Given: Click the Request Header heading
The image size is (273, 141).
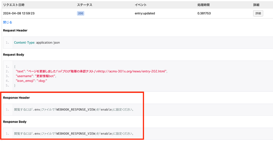Looking at the screenshot, I should 15,30.
